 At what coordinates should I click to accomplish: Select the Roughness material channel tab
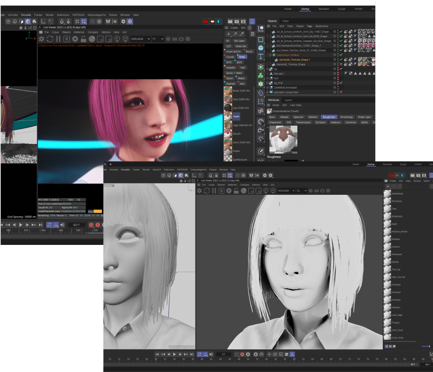click(329, 117)
